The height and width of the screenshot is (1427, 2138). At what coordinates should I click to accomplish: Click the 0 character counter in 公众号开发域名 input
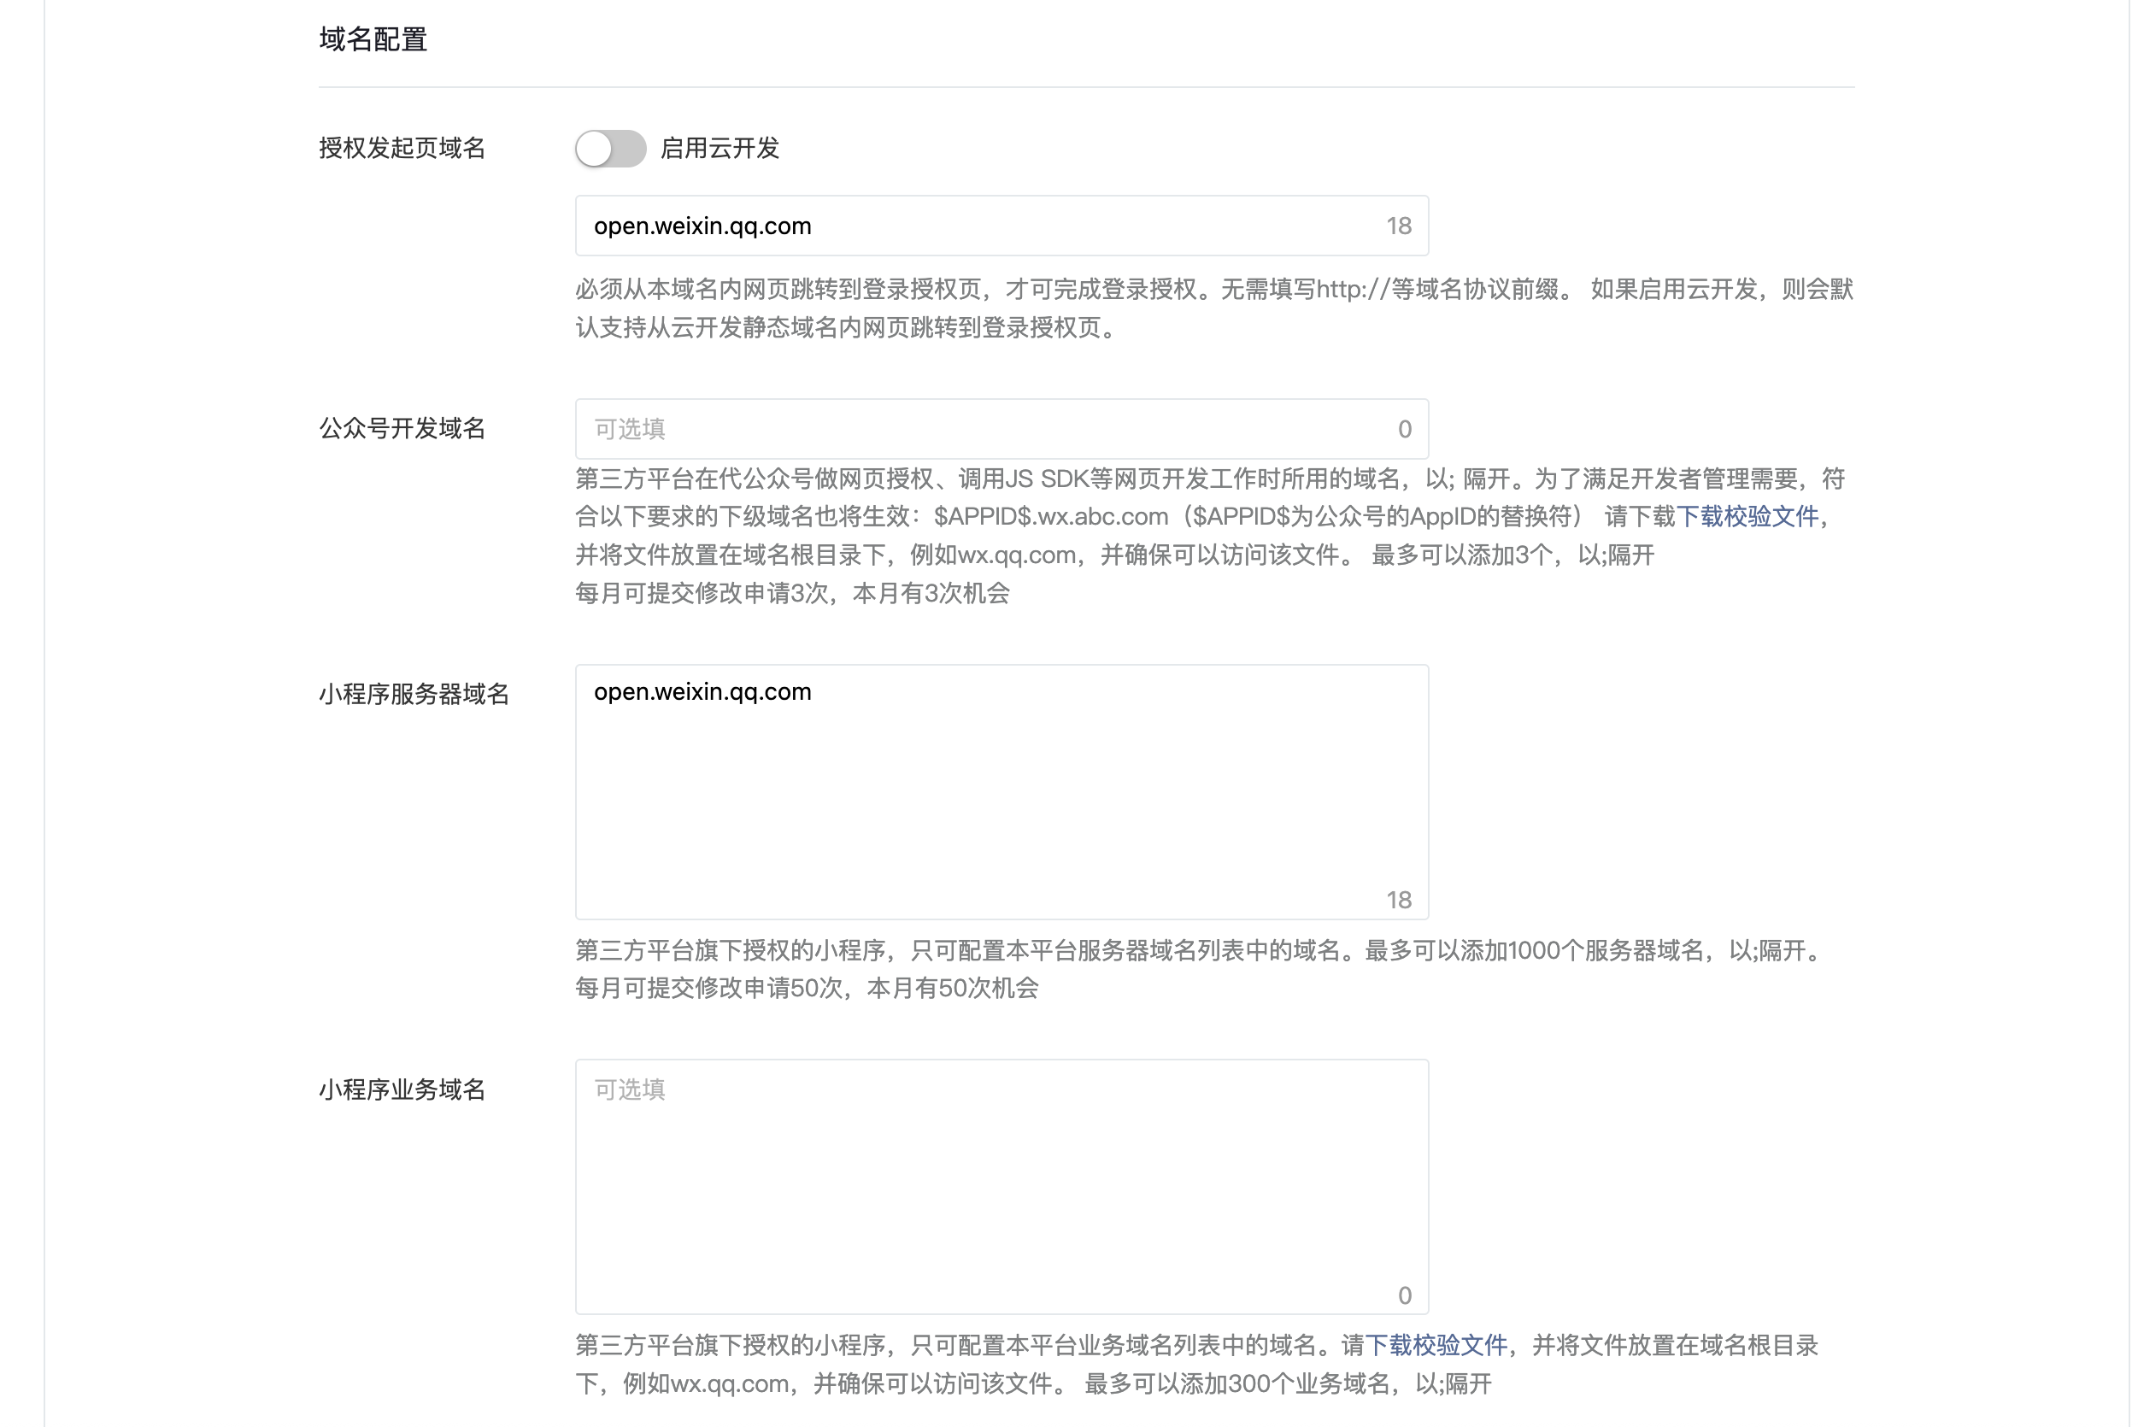click(x=1405, y=429)
